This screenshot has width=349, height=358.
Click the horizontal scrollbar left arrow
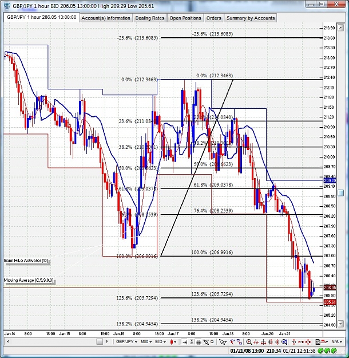(8, 342)
